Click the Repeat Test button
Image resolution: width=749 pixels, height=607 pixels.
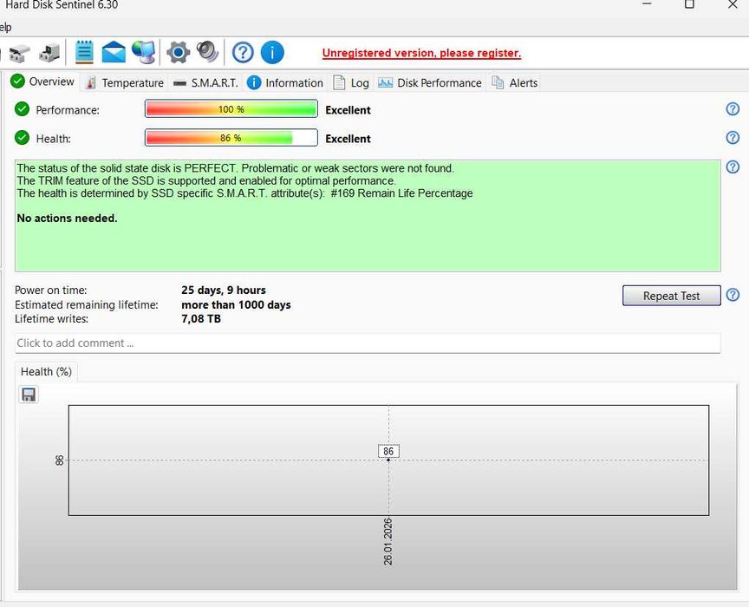(671, 296)
